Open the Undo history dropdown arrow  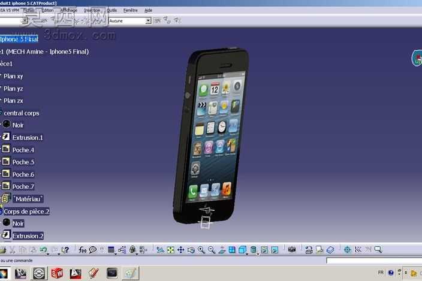click(x=48, y=253)
